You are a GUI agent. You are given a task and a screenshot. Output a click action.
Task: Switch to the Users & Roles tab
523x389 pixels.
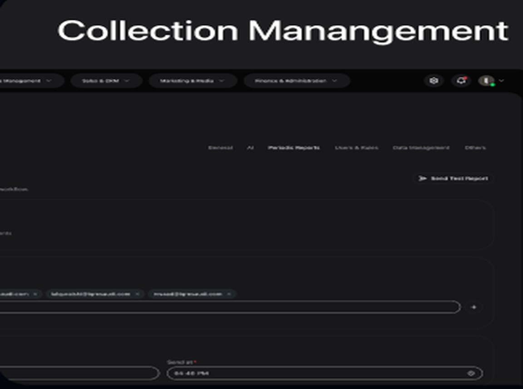point(356,148)
